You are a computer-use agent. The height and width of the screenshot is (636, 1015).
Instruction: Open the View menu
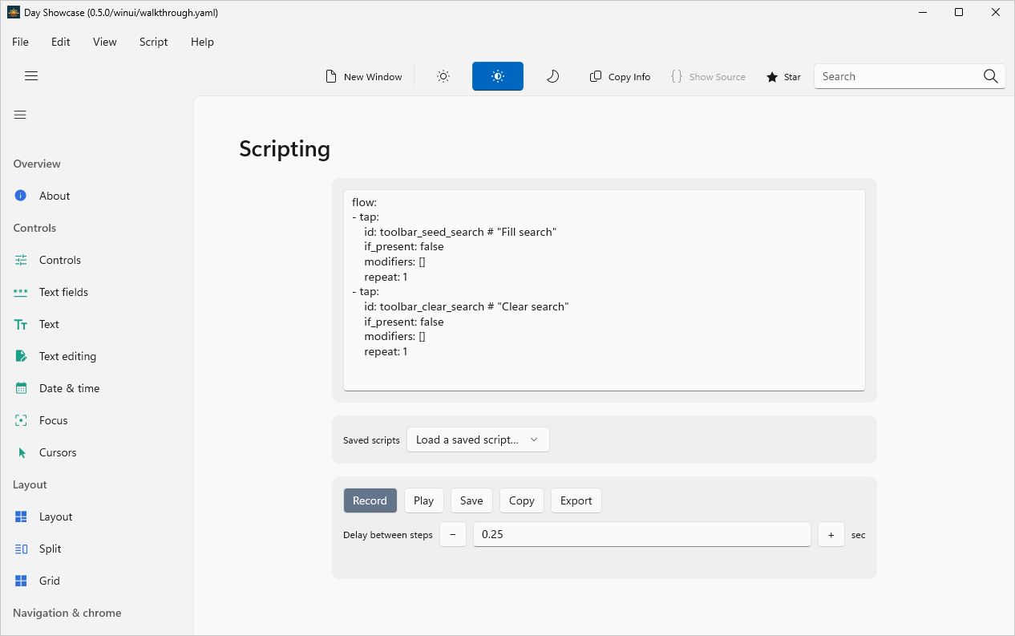click(x=104, y=42)
